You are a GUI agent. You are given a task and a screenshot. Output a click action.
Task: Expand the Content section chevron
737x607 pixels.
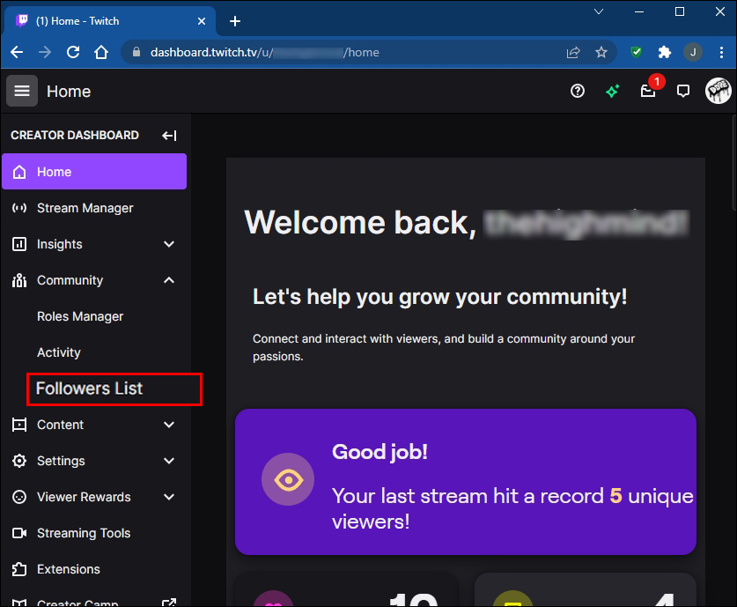[x=169, y=425]
